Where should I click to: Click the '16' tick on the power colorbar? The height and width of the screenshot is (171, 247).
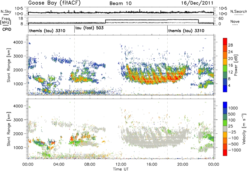click(x=230, y=65)
